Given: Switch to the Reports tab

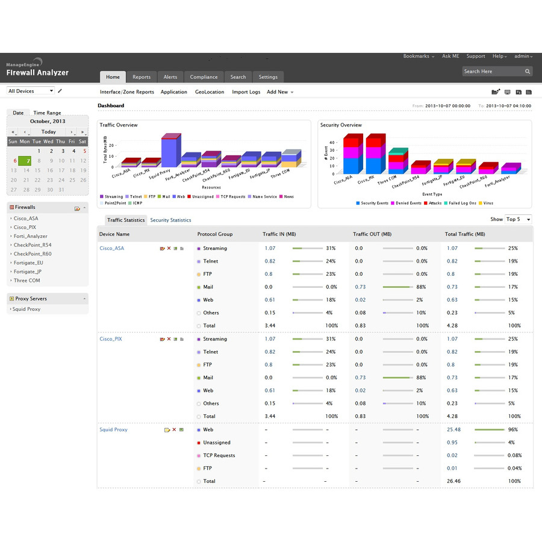Looking at the screenshot, I should pyautogui.click(x=142, y=77).
